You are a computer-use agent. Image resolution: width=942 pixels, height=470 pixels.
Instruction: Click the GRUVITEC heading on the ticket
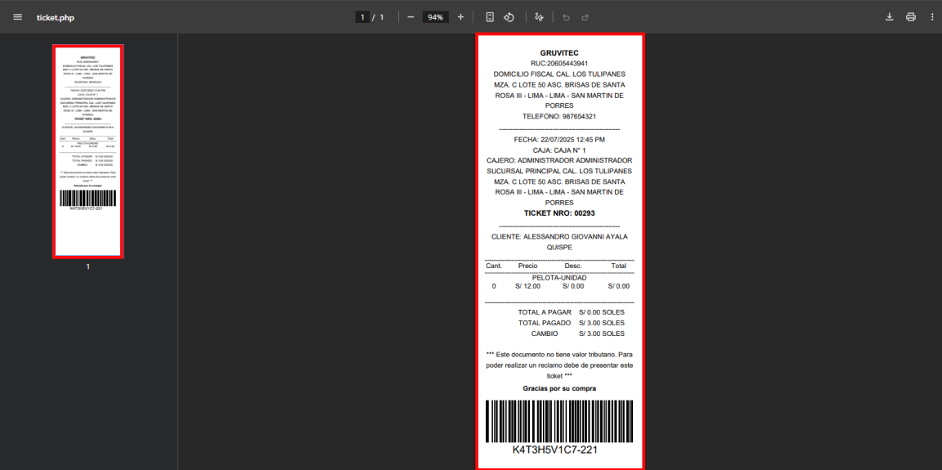click(x=559, y=53)
